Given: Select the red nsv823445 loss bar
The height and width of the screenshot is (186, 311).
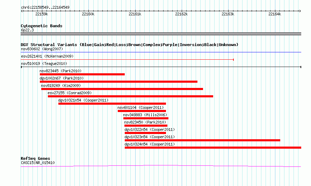Looking at the screenshot, I should tap(82, 74).
